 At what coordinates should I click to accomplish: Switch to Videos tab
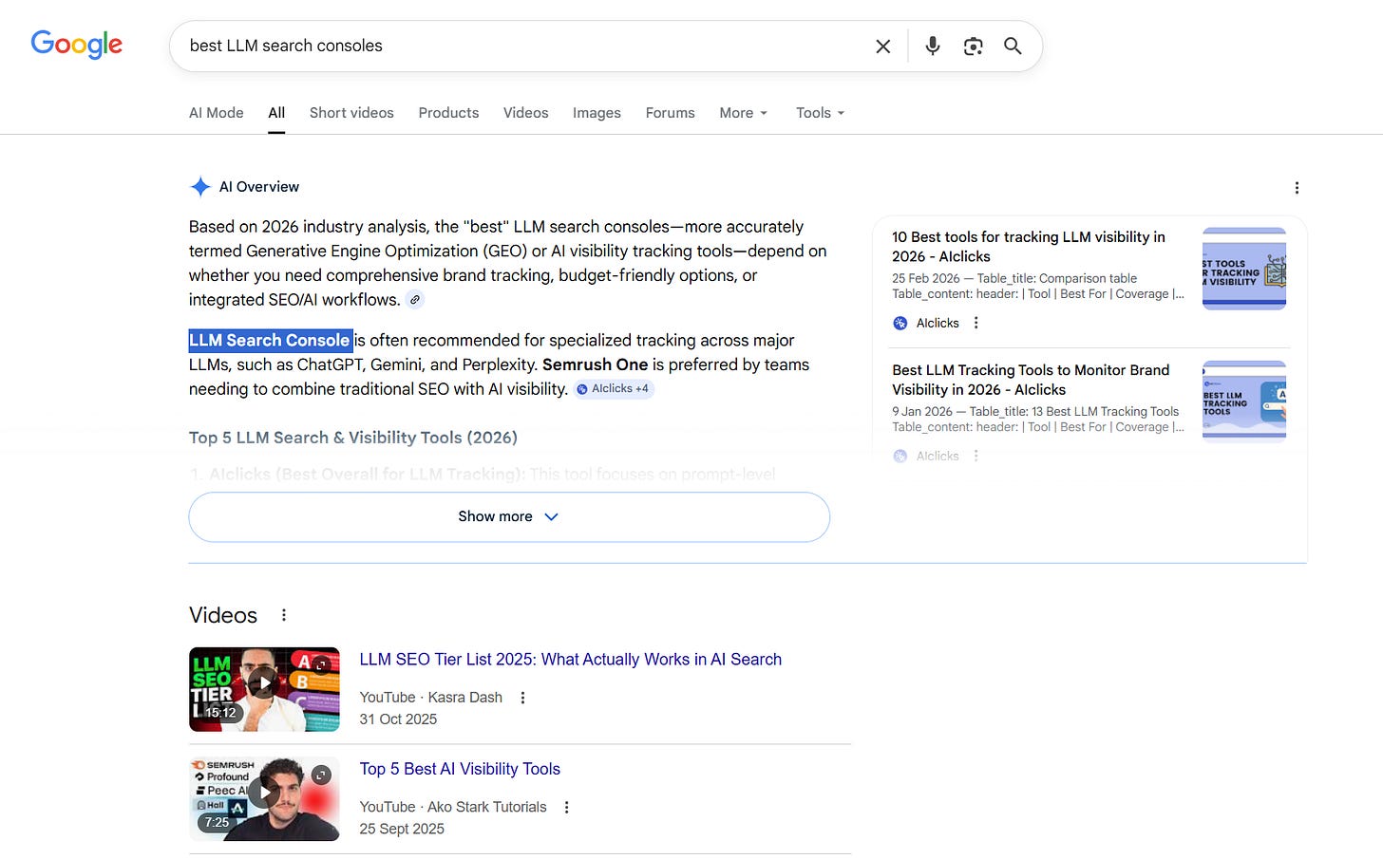coord(525,113)
